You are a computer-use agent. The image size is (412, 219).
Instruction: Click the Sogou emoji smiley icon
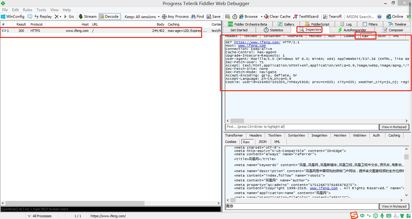[x=375, y=216]
